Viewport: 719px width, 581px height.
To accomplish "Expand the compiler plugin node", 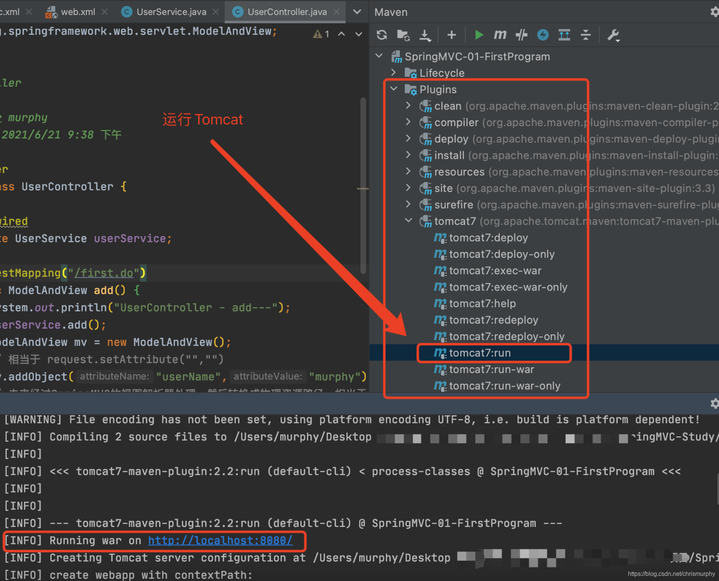I will tap(408, 122).
